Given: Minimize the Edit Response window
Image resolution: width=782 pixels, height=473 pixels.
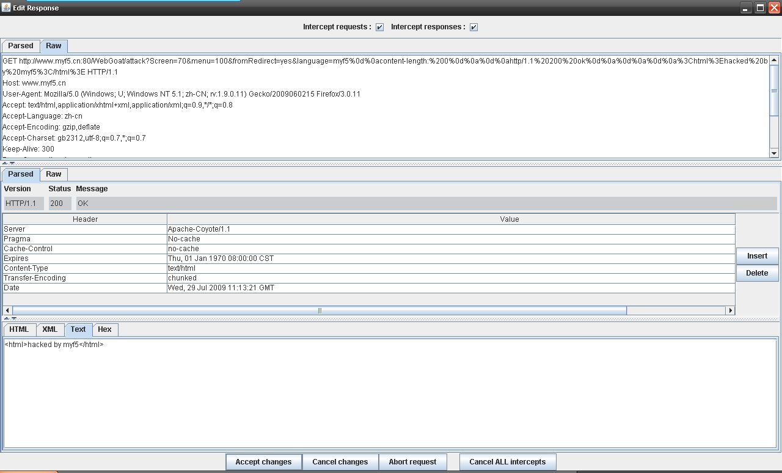Looking at the screenshot, I should coord(747,8).
